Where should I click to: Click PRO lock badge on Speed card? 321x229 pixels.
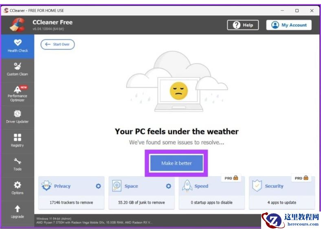click(x=231, y=178)
